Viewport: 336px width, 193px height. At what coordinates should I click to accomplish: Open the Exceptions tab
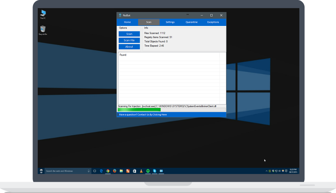click(x=213, y=22)
